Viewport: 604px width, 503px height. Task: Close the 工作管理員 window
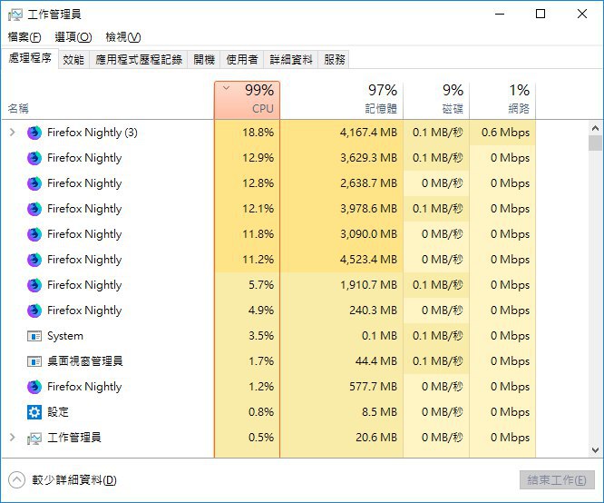pos(582,15)
